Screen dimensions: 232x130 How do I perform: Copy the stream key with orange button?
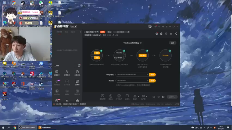click(153, 81)
